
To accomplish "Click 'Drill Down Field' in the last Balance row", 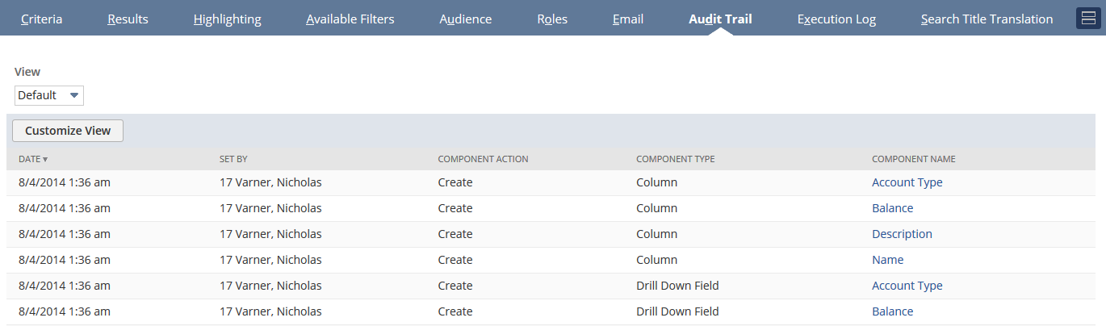I will (x=677, y=311).
